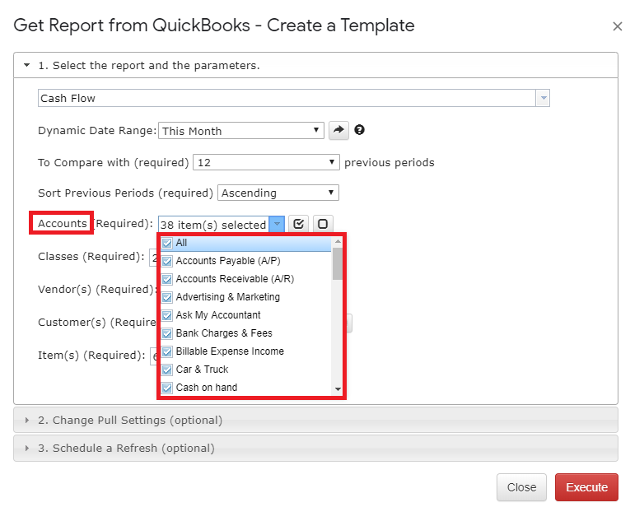The width and height of the screenshot is (630, 507).
Task: Toggle the Bank Charges & Fees checkbox
Action: (x=167, y=333)
